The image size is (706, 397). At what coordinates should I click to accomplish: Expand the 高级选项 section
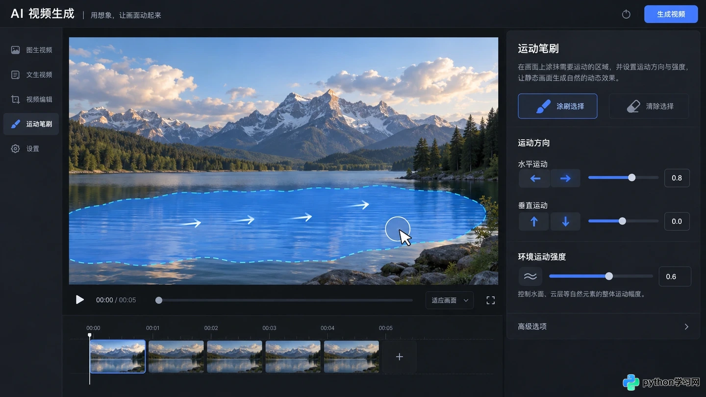pos(603,326)
